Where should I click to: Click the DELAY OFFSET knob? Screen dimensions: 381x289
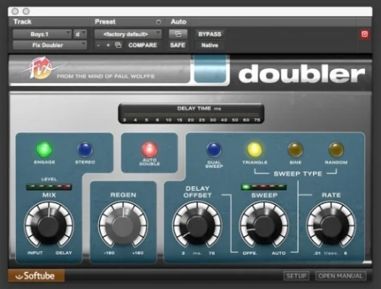pos(197,225)
